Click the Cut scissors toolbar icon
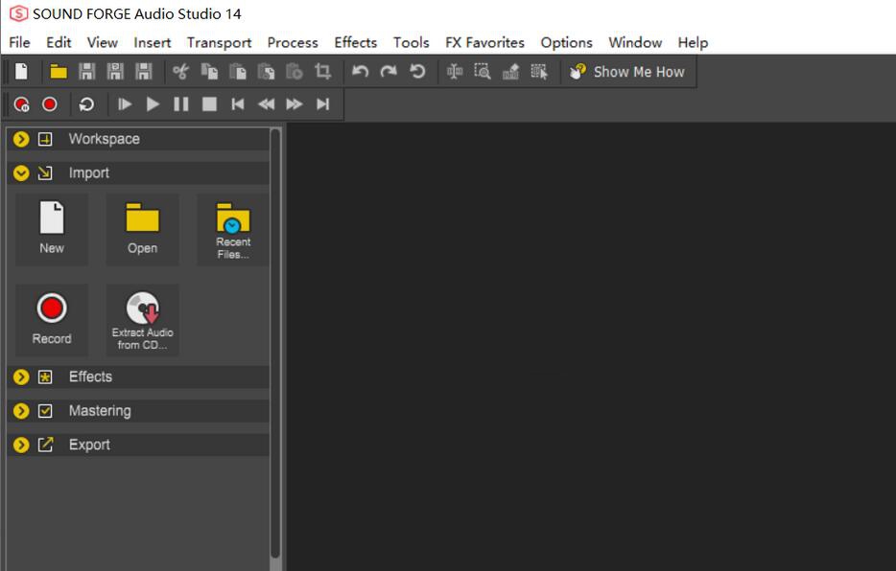896x571 pixels. pyautogui.click(x=180, y=71)
